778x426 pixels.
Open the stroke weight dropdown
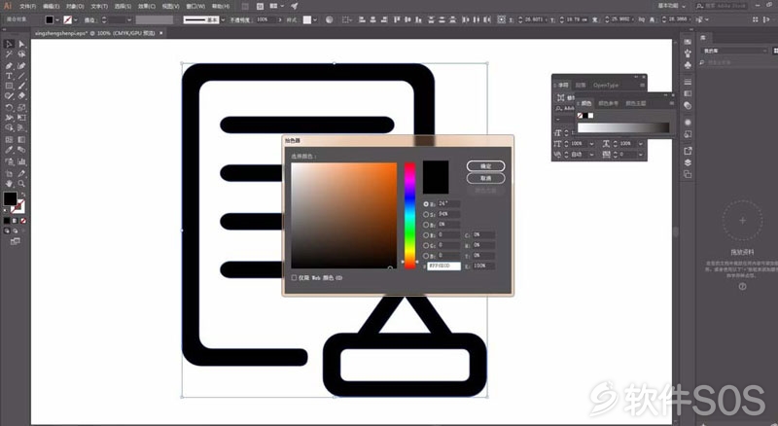(x=129, y=19)
